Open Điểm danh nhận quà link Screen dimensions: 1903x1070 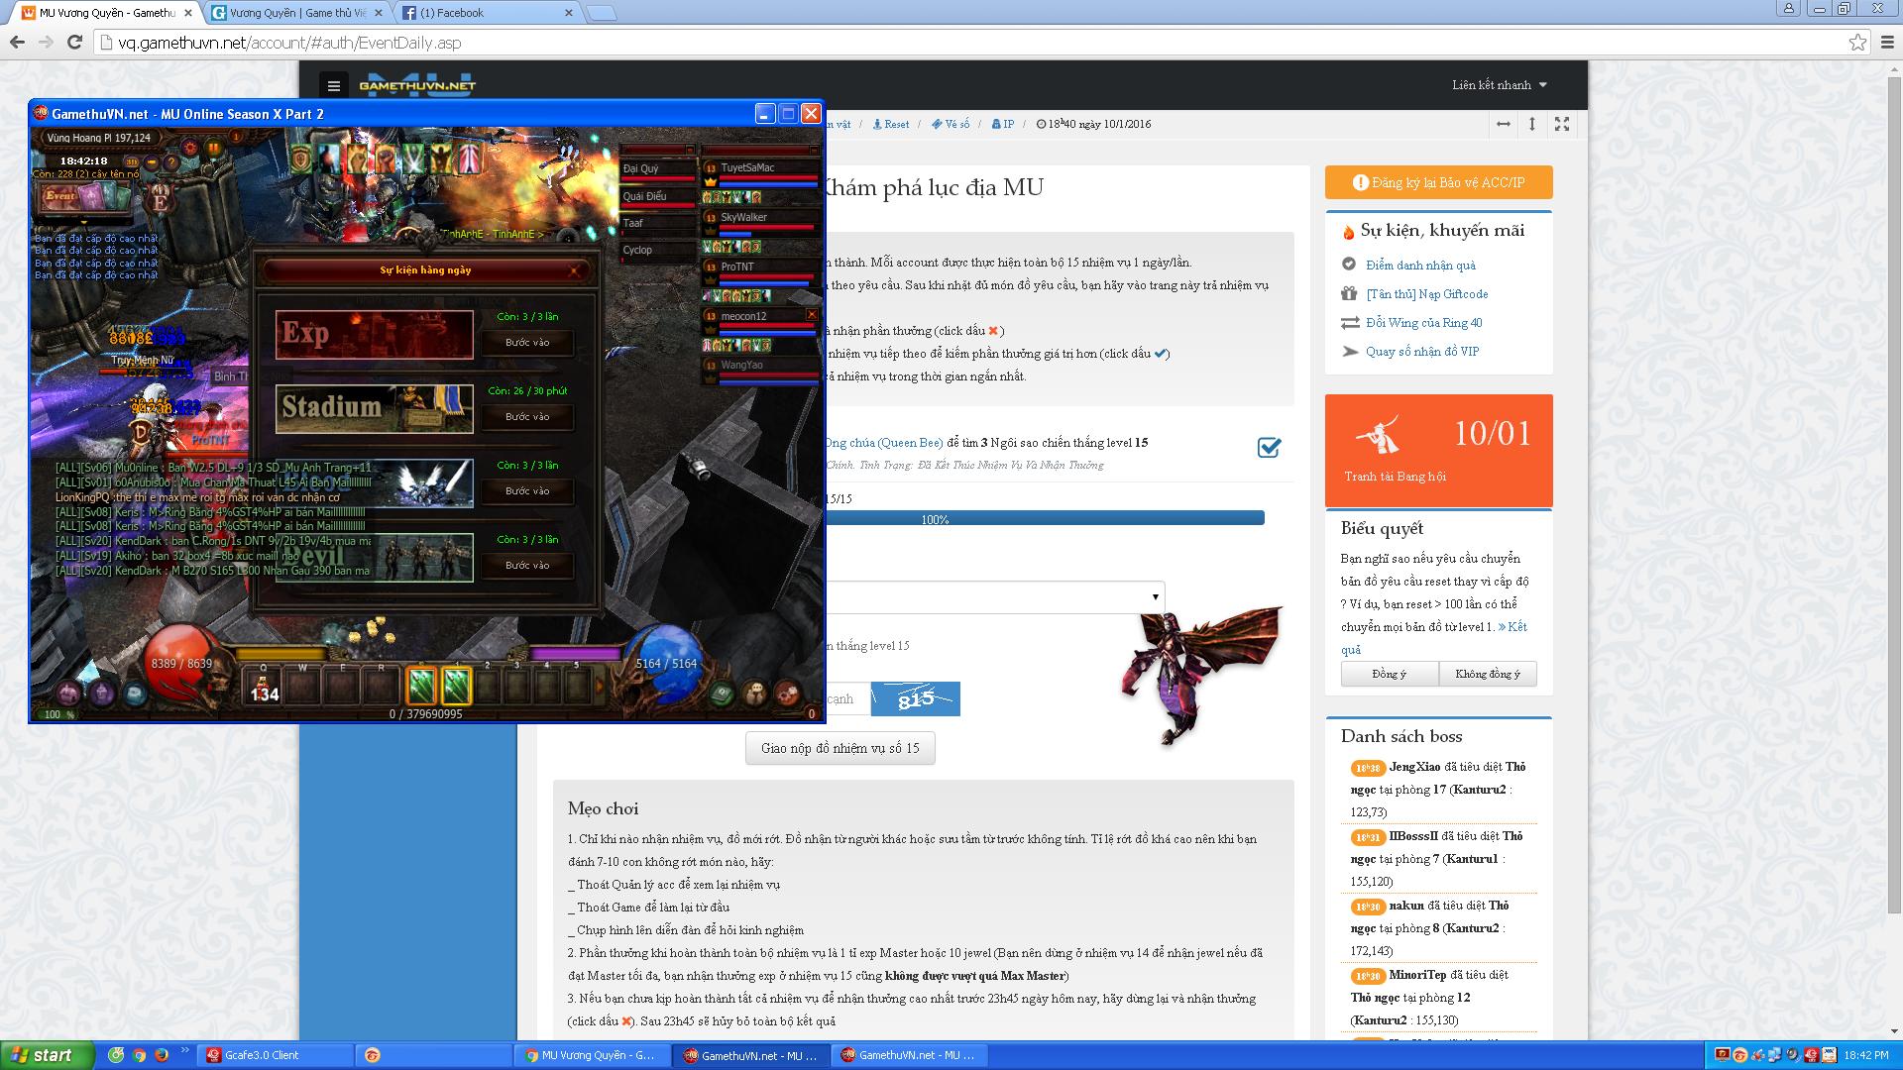point(1420,266)
